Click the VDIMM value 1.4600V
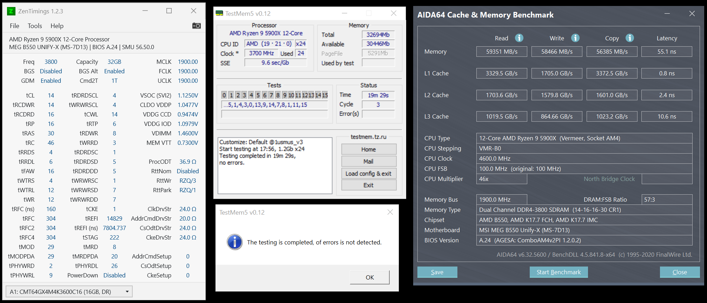Image resolution: width=707 pixels, height=303 pixels. click(188, 133)
